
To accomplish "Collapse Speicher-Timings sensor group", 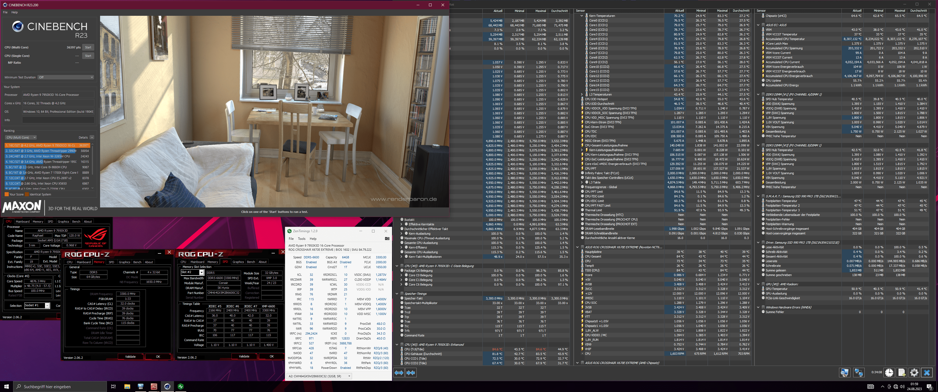I will [397, 294].
